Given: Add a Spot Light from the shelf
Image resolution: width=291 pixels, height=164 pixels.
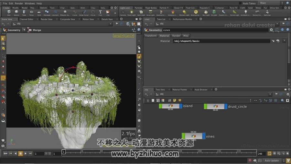Looking at the screenshot, I should click(141, 13).
